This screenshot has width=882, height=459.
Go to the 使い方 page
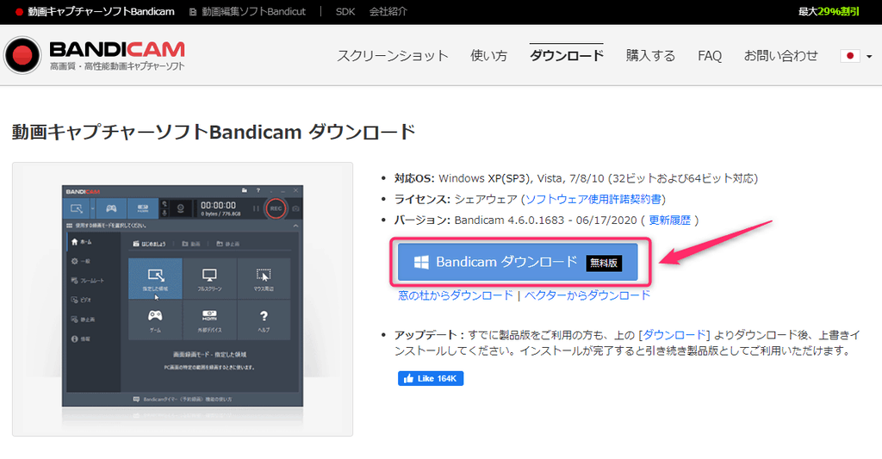[x=489, y=56]
